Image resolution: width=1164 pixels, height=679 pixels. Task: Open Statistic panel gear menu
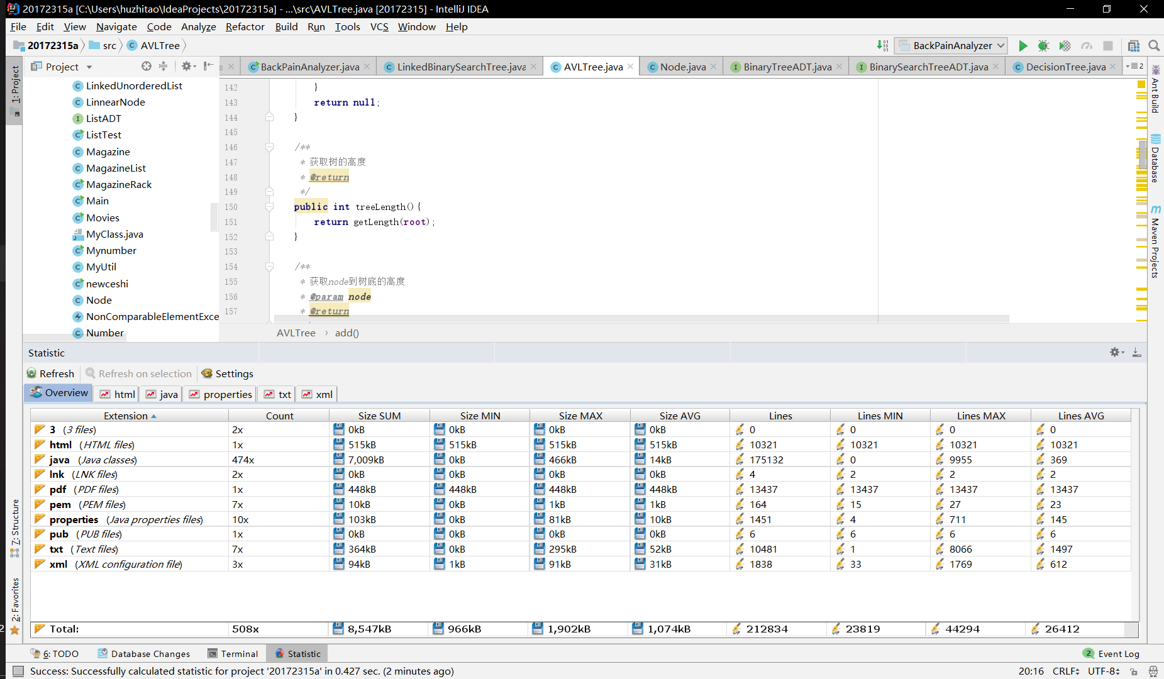(1116, 352)
